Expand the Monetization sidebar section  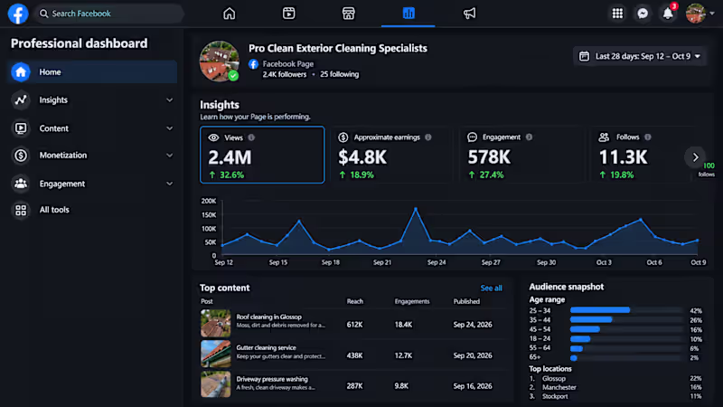click(x=92, y=155)
